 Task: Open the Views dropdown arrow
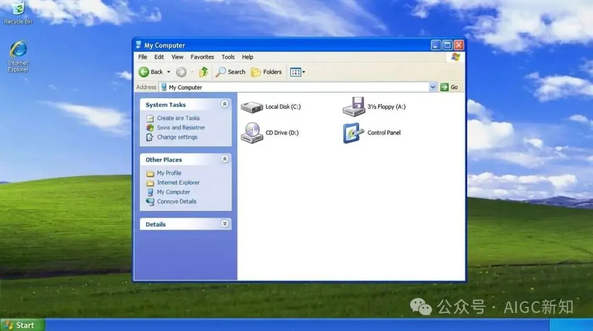click(x=303, y=72)
